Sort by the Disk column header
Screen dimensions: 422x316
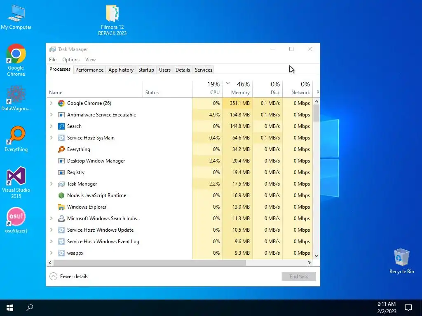pos(267,89)
